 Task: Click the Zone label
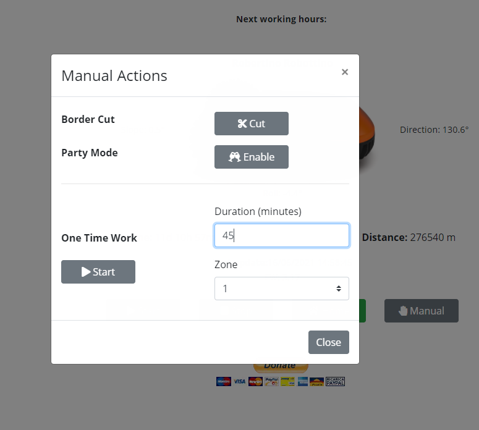(x=226, y=264)
